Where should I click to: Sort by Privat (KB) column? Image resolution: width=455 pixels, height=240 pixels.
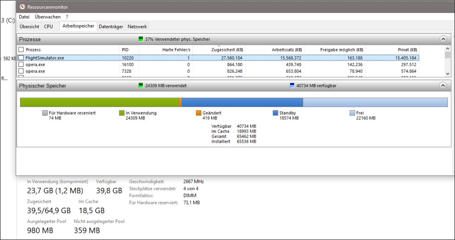392,50
